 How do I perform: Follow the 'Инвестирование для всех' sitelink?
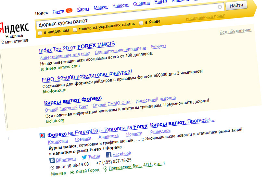pyautogui.click(x=65, y=56)
